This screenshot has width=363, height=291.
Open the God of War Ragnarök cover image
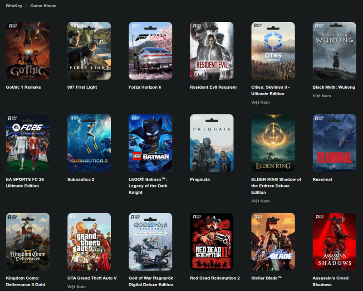pos(151,242)
